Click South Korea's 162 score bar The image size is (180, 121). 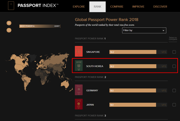click(x=133, y=66)
